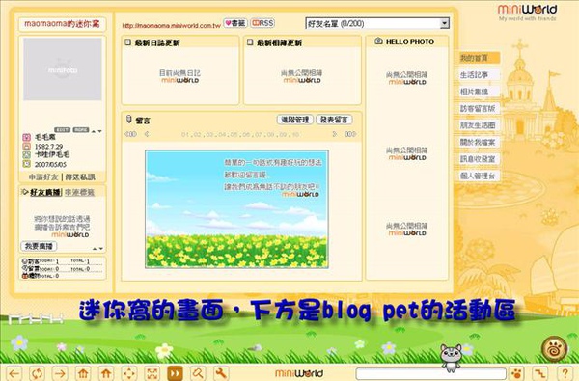Click the back arrow in bottom toolbar

click(x=14, y=373)
